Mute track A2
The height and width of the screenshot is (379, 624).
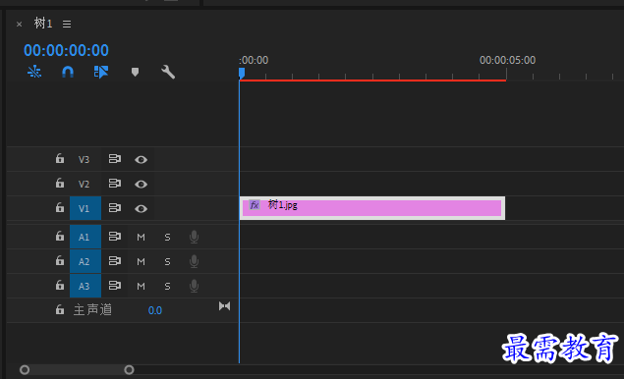click(x=141, y=262)
